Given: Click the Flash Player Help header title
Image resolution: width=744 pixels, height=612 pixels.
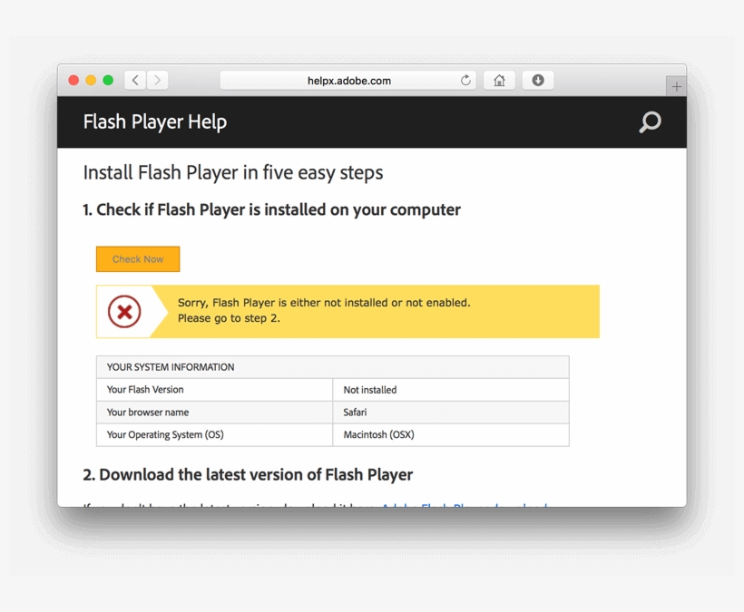Looking at the screenshot, I should pos(154,121).
